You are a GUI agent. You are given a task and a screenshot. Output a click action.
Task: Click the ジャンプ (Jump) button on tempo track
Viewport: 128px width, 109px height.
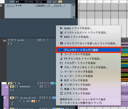coord(57,5)
